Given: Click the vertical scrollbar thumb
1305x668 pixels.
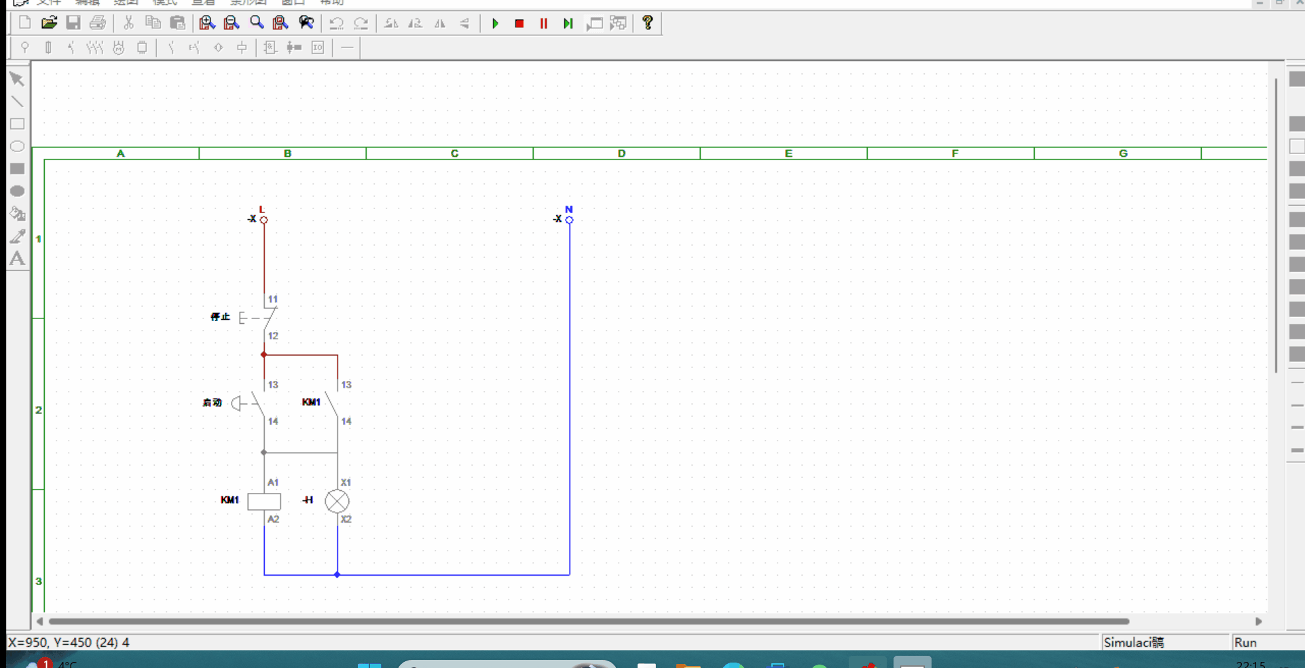Looking at the screenshot, I should pos(1276,225).
